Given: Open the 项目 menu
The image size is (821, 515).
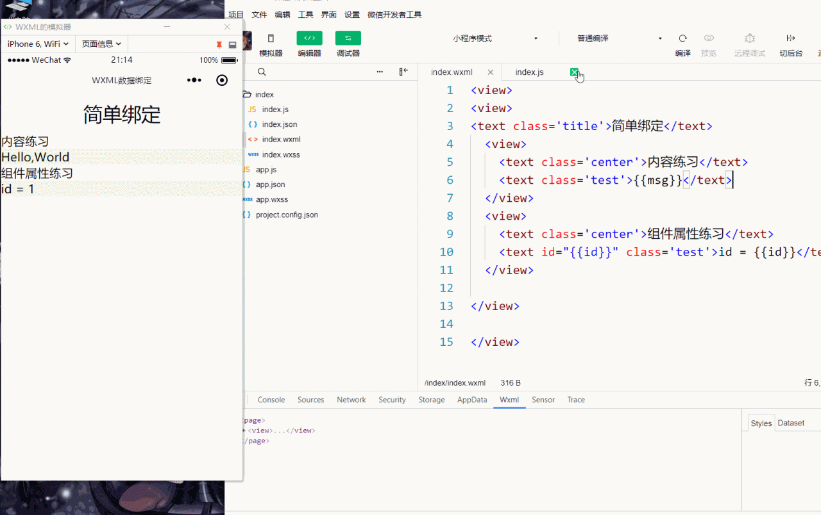Looking at the screenshot, I should click(236, 15).
